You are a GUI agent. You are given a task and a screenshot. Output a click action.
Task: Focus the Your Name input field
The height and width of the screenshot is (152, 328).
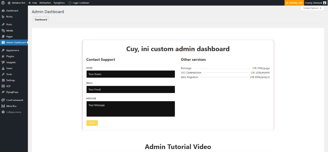pyautogui.click(x=131, y=74)
